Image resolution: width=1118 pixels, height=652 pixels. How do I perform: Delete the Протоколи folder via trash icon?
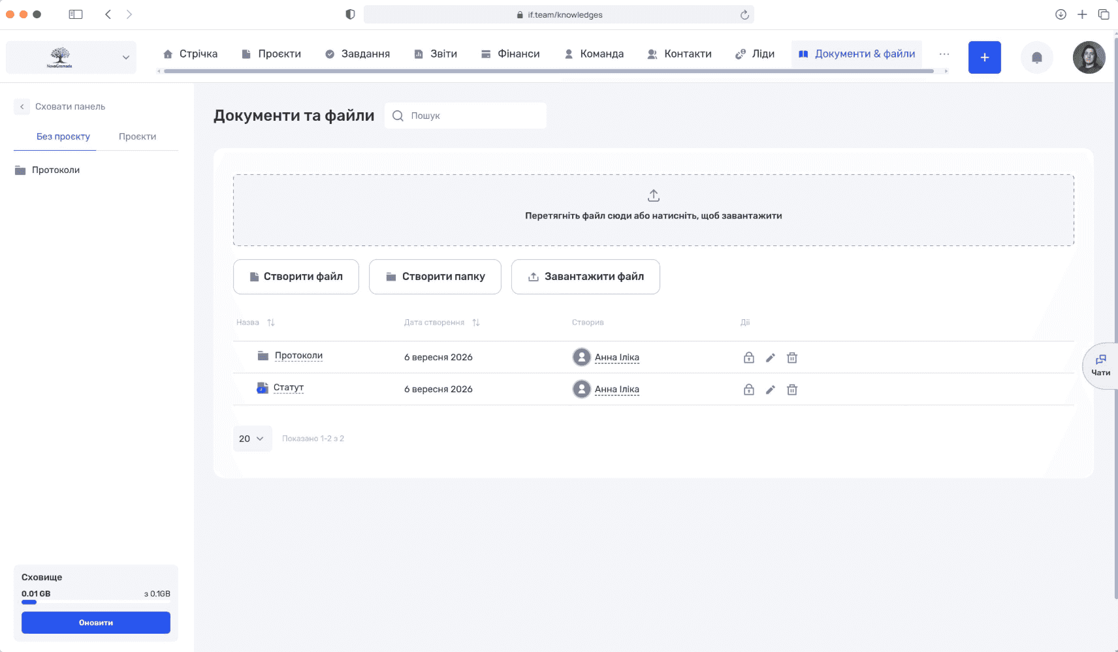(x=792, y=358)
